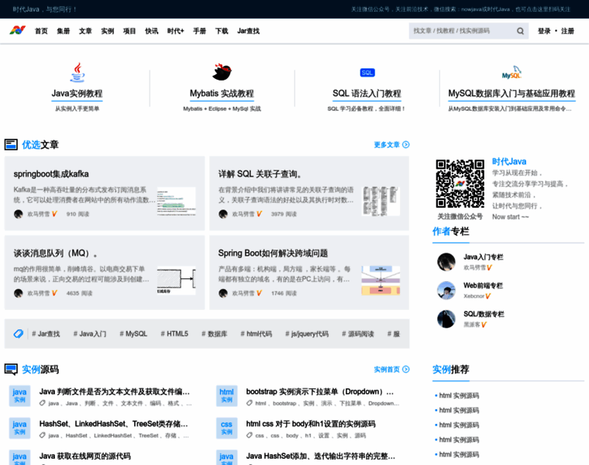This screenshot has height=465, width=589.
Task: Click the 优选文章 section icon
Action: tap(11, 145)
